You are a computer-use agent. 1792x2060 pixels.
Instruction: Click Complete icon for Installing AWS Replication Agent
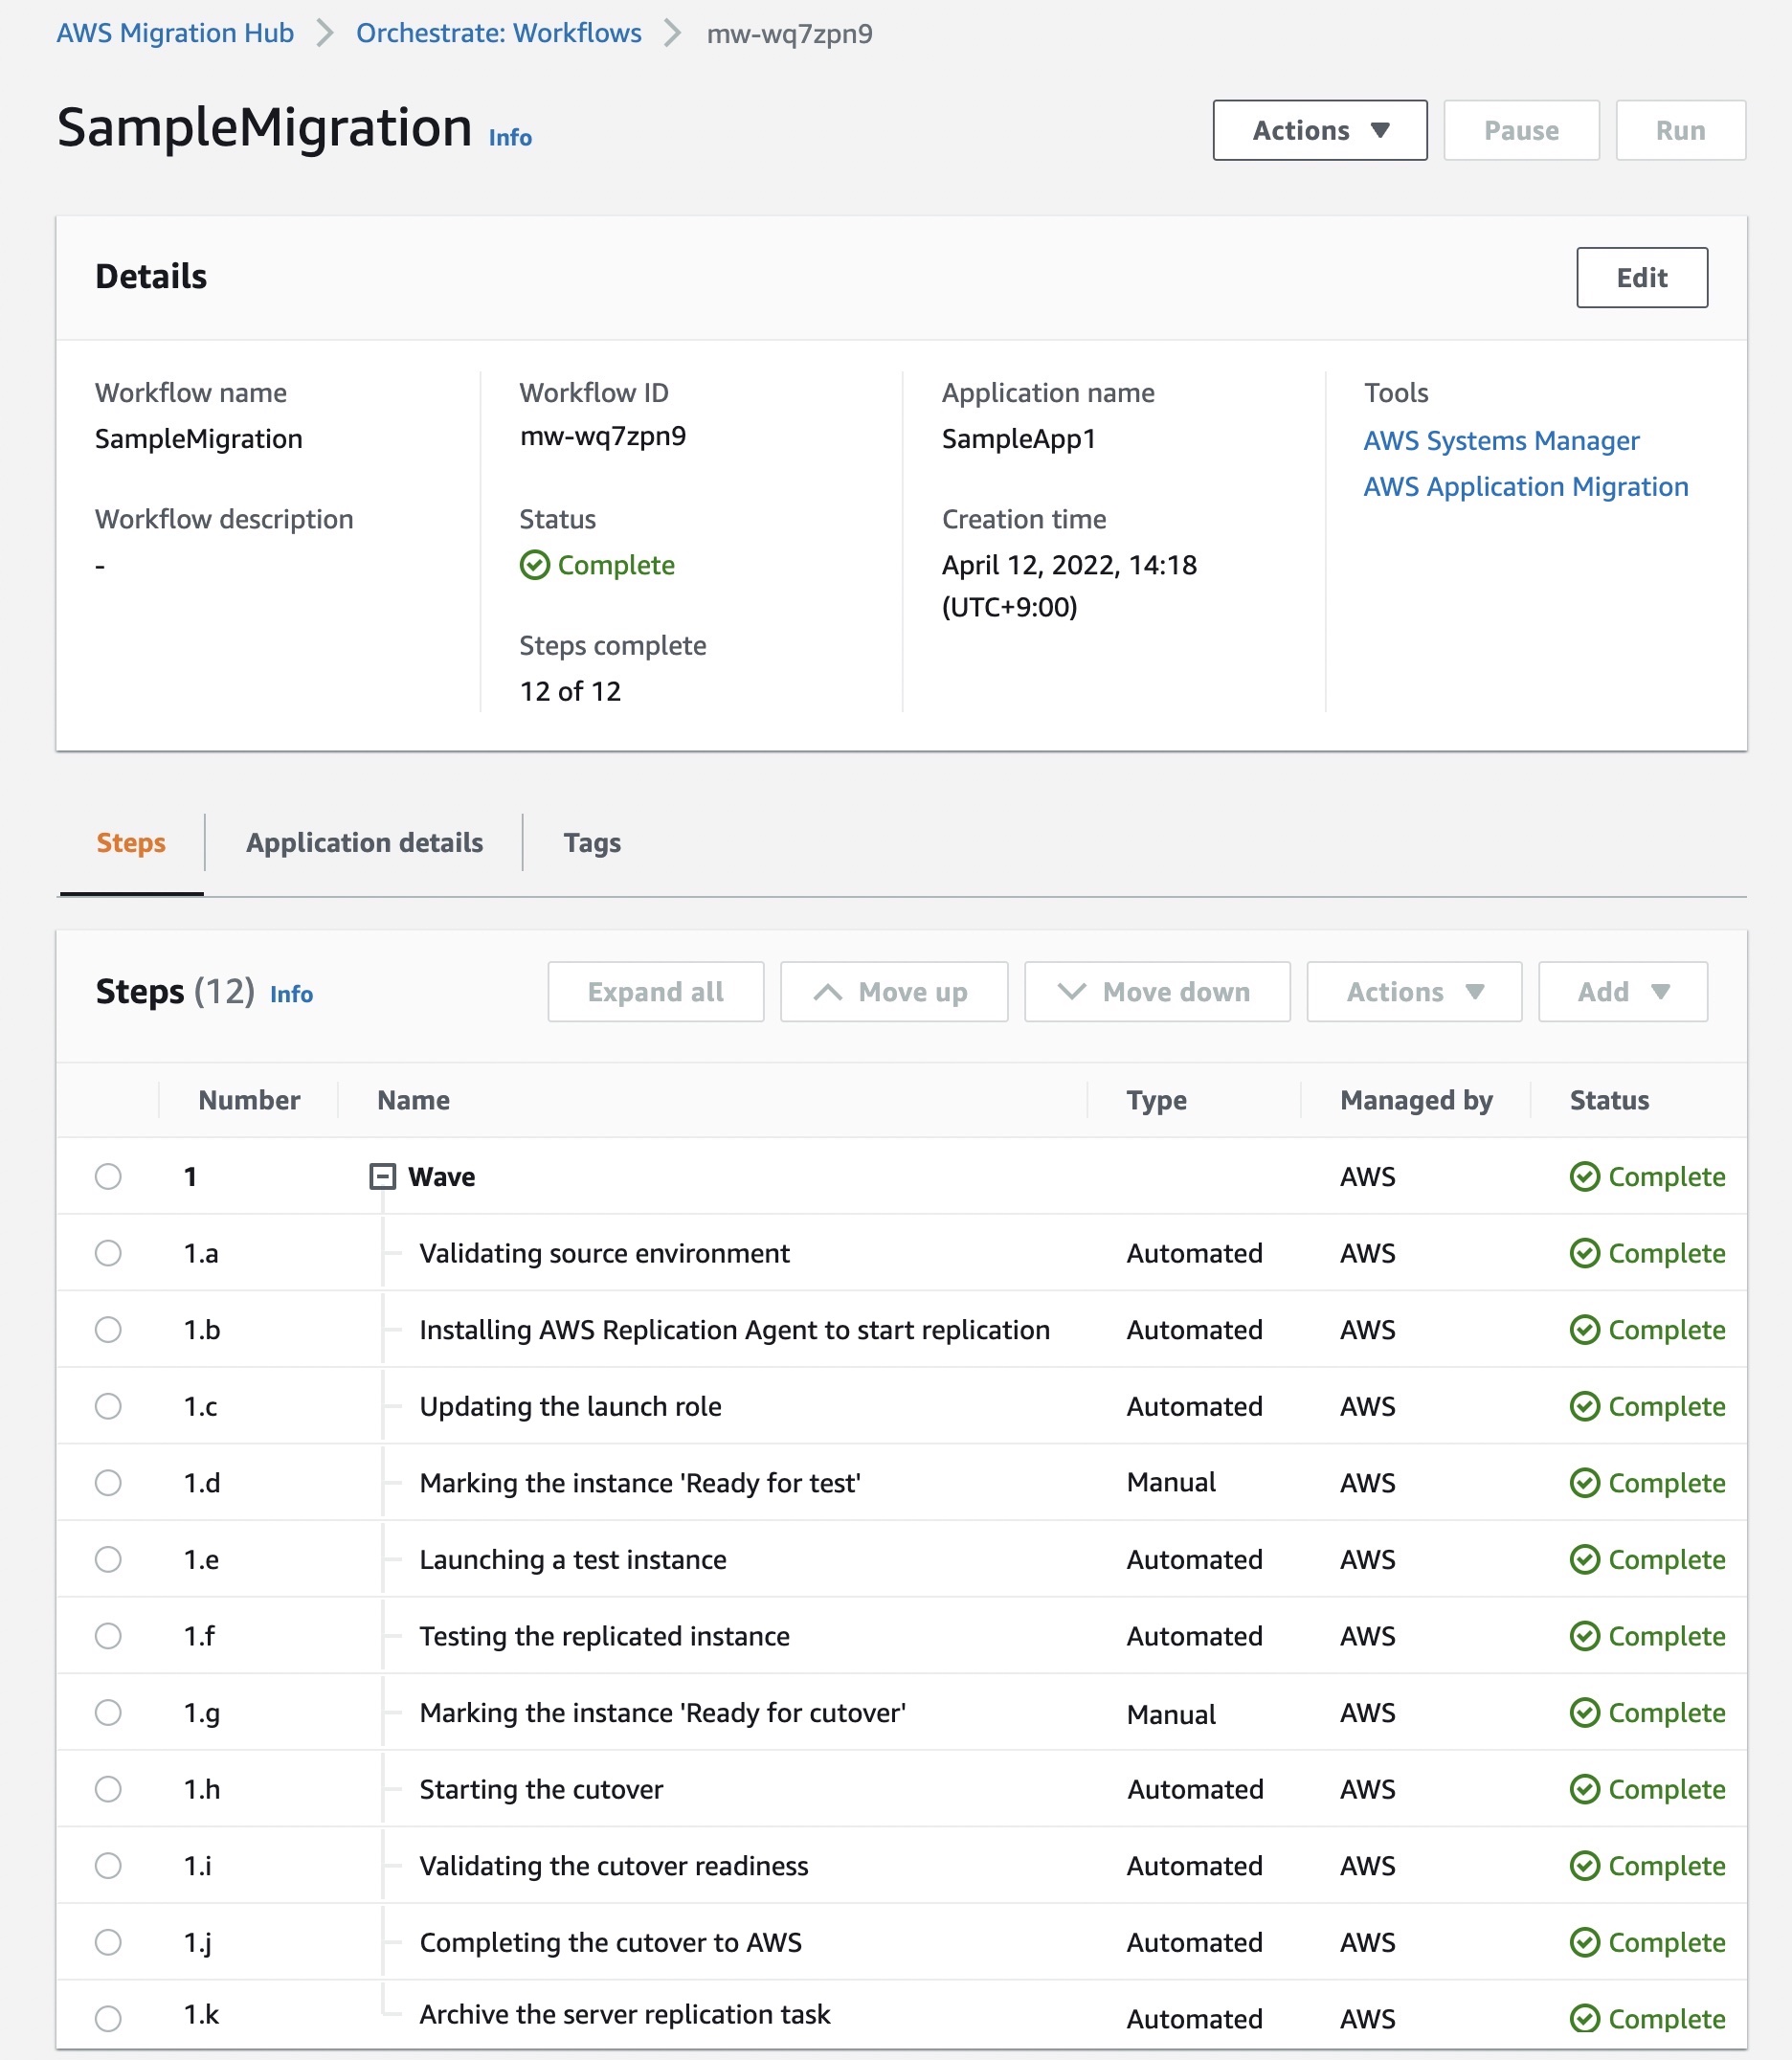point(1584,1329)
